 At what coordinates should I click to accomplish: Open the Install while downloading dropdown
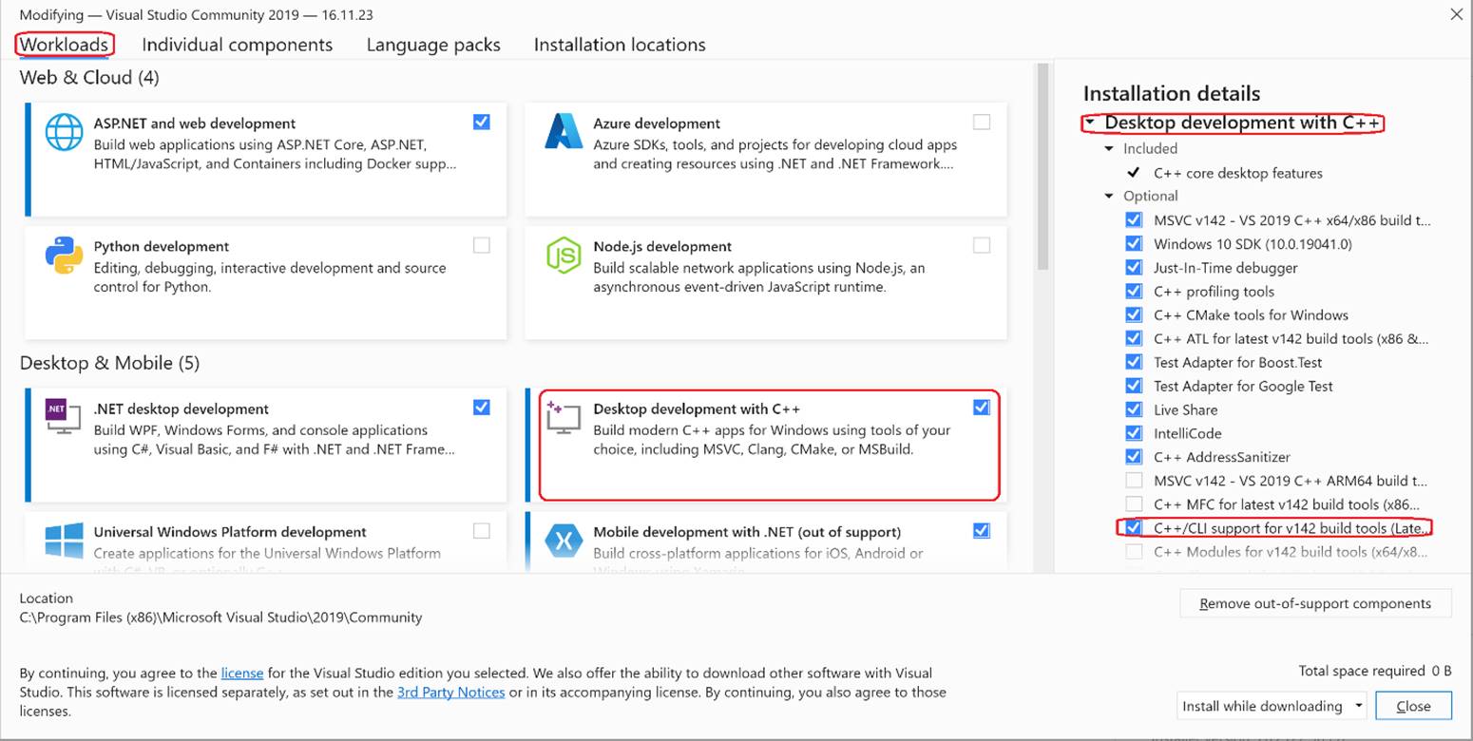tap(1272, 706)
